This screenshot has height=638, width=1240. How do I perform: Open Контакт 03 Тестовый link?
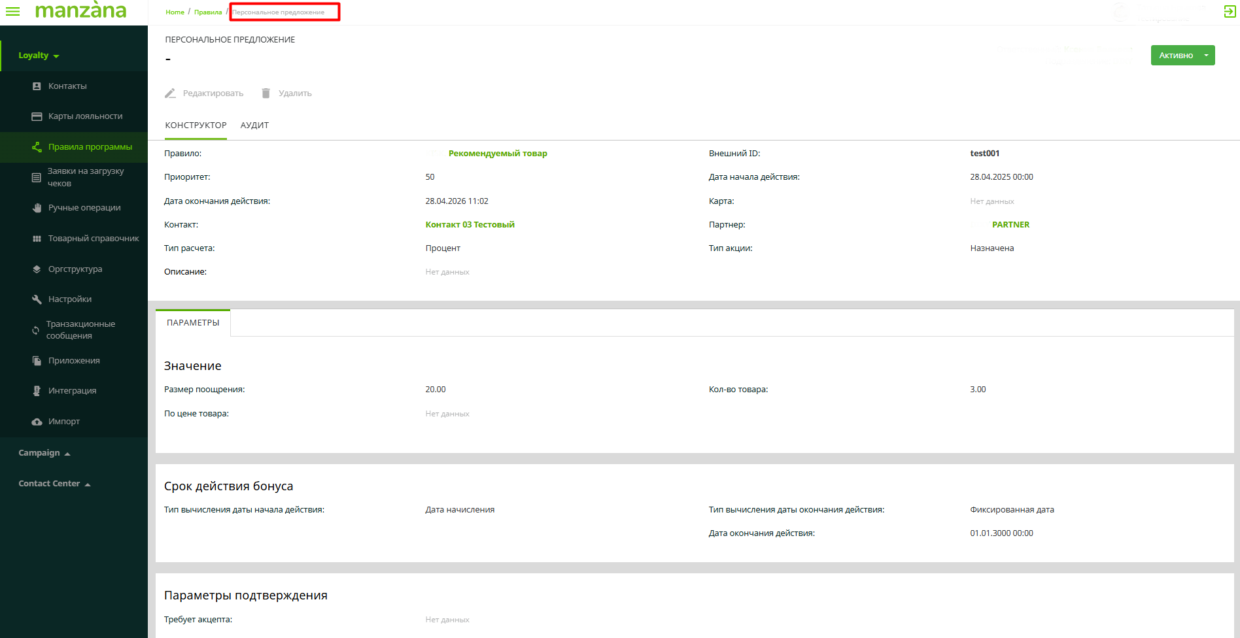coord(470,225)
